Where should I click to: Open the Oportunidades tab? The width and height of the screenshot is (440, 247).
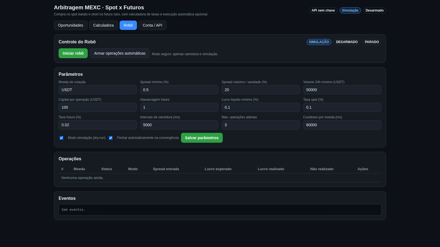point(71,25)
